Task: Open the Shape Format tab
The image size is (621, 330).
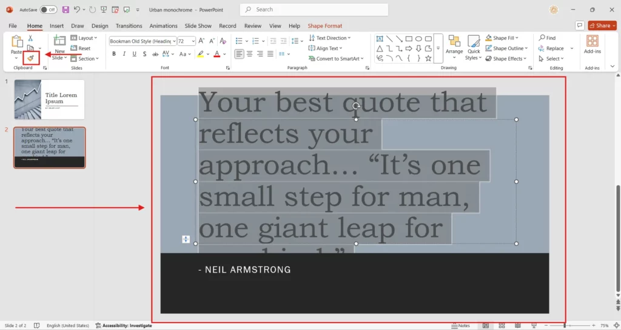Action: (x=324, y=26)
